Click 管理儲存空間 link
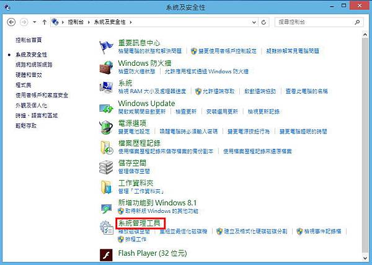 pos(134,171)
